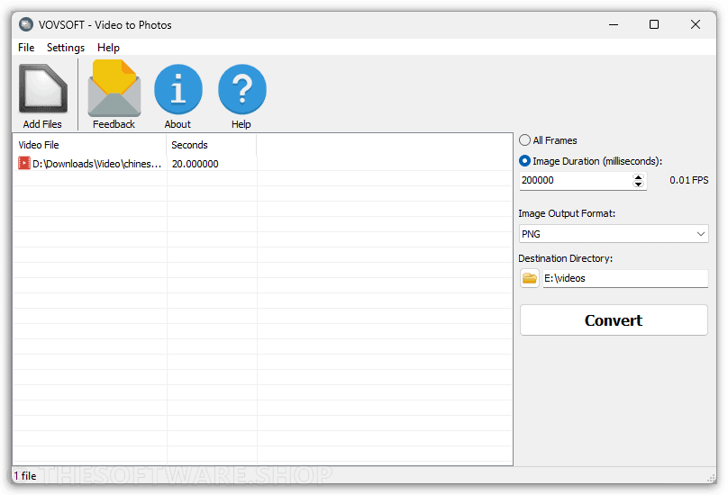This screenshot has width=728, height=495.
Task: Open the Help question mark toolbar icon
Action: coord(241,89)
